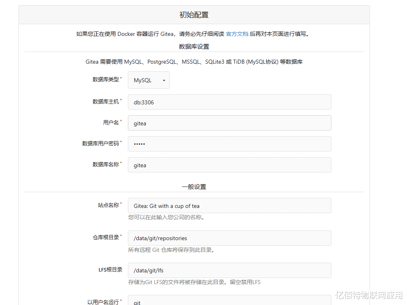Click the 数据库类型 label

pos(106,79)
